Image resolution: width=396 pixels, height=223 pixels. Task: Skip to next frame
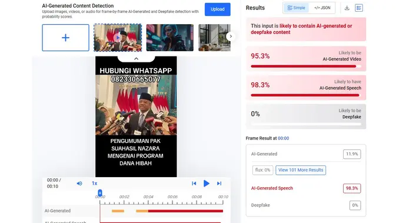(219, 184)
